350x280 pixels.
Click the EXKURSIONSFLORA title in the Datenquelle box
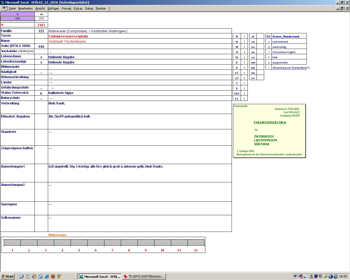point(270,123)
